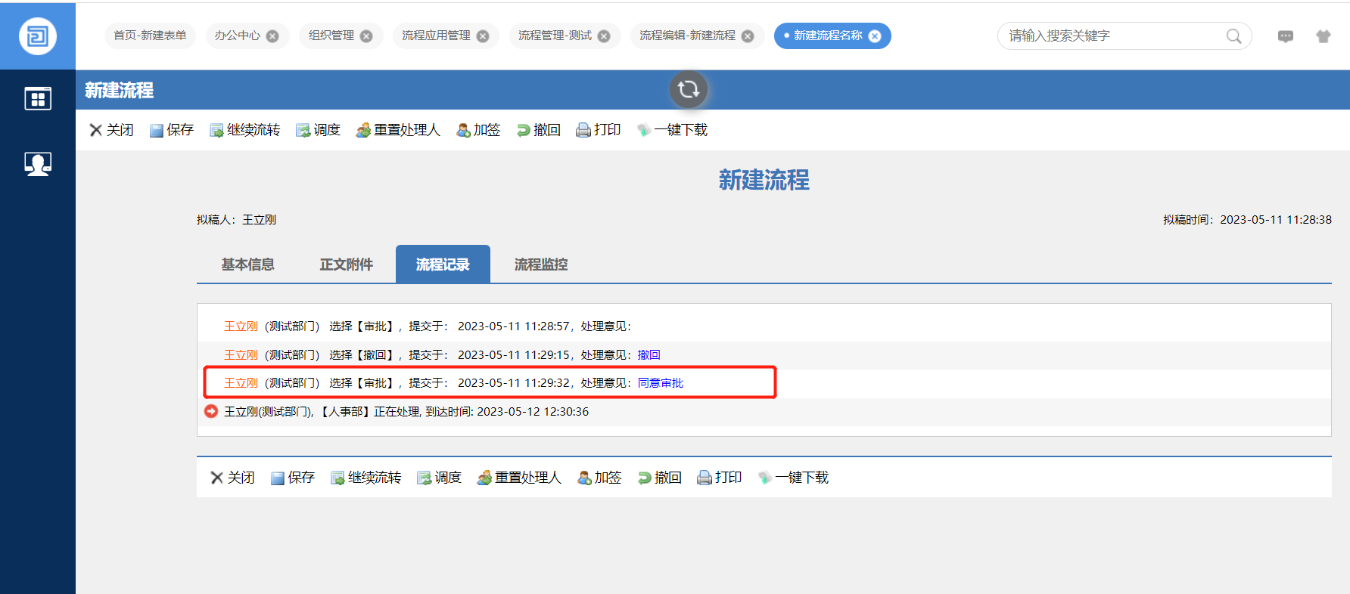The height and width of the screenshot is (594, 1350).
Task: Click the 人事部 正在处理 status row
Action: click(764, 412)
